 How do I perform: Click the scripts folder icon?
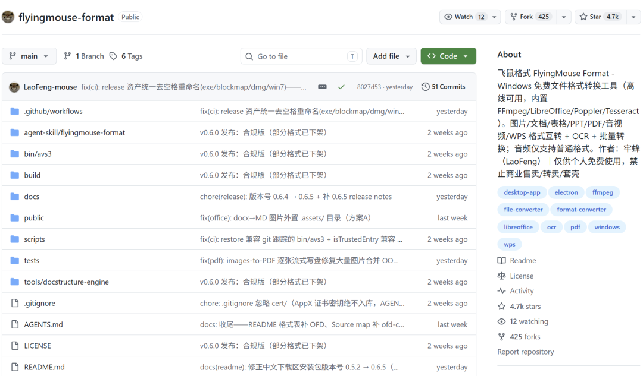pos(15,239)
